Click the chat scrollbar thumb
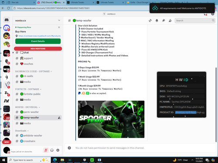Viewport: 218px width, 163px height. coord(216,105)
